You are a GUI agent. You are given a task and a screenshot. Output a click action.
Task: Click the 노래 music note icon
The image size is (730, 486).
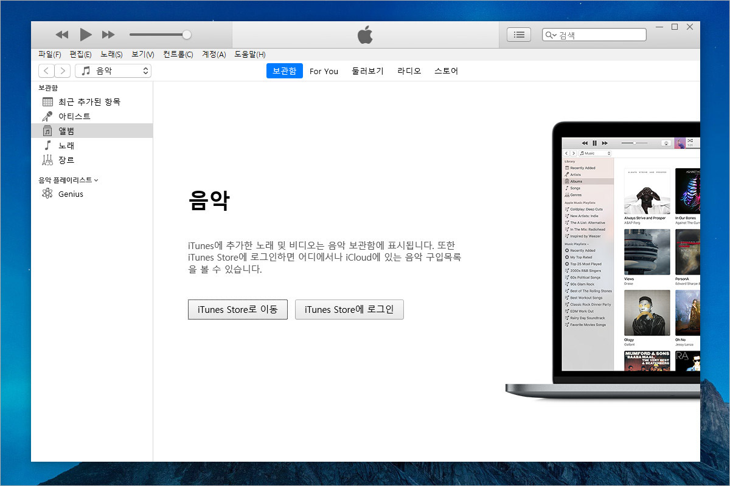point(47,145)
